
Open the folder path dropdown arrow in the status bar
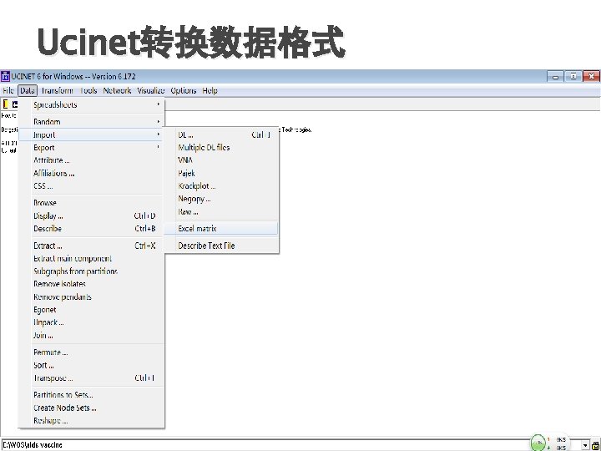(585, 445)
